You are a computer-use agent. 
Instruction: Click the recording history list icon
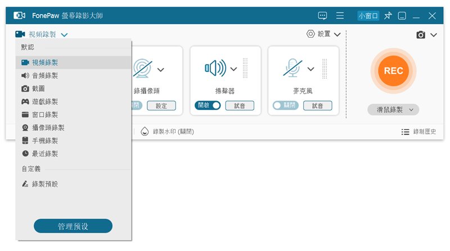405,132
